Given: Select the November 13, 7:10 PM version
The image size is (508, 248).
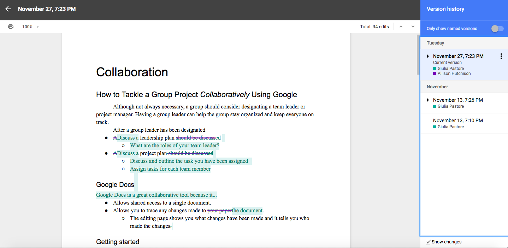Looking at the screenshot, I should pos(464,123).
